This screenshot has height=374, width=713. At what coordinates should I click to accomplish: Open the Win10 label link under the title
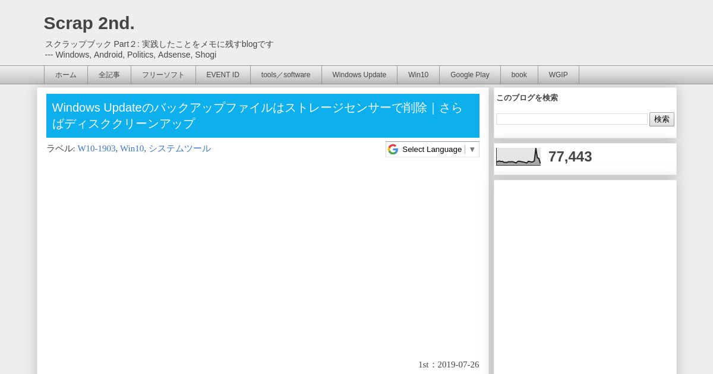tap(132, 148)
